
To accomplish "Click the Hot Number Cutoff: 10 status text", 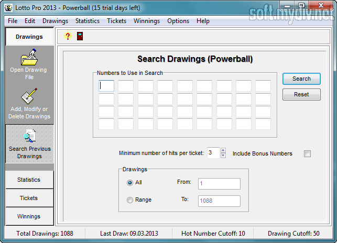I will coord(213,234).
